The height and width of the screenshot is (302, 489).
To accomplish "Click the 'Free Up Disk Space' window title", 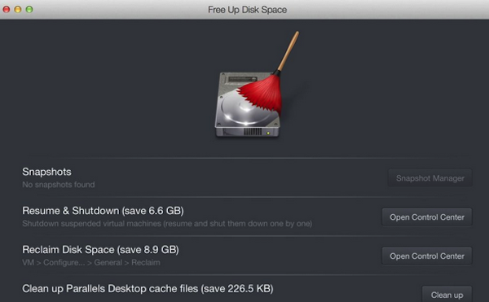I will pyautogui.click(x=247, y=10).
